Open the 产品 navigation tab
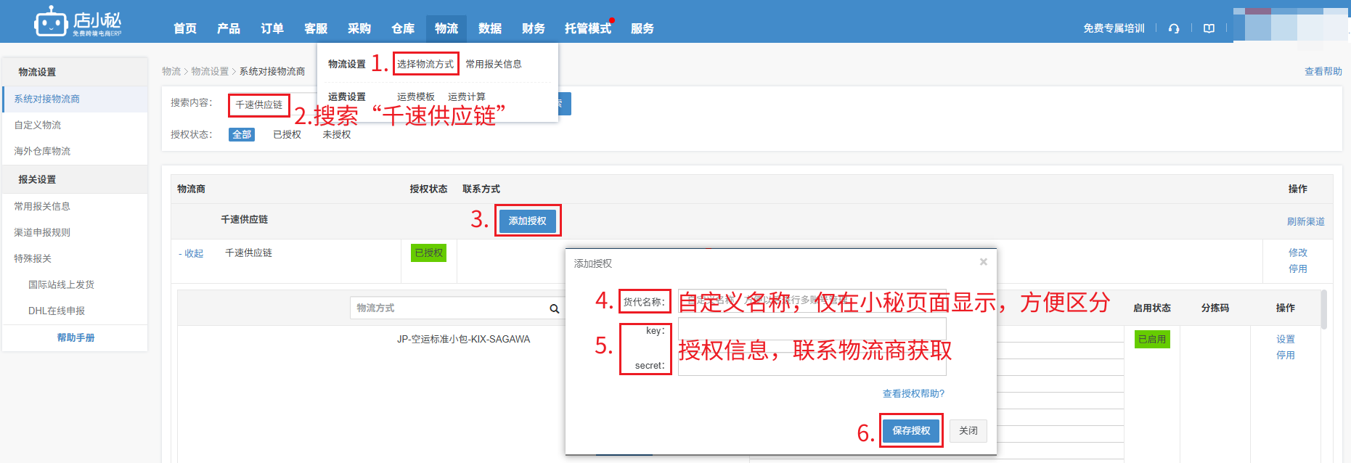The height and width of the screenshot is (463, 1351). (x=229, y=28)
